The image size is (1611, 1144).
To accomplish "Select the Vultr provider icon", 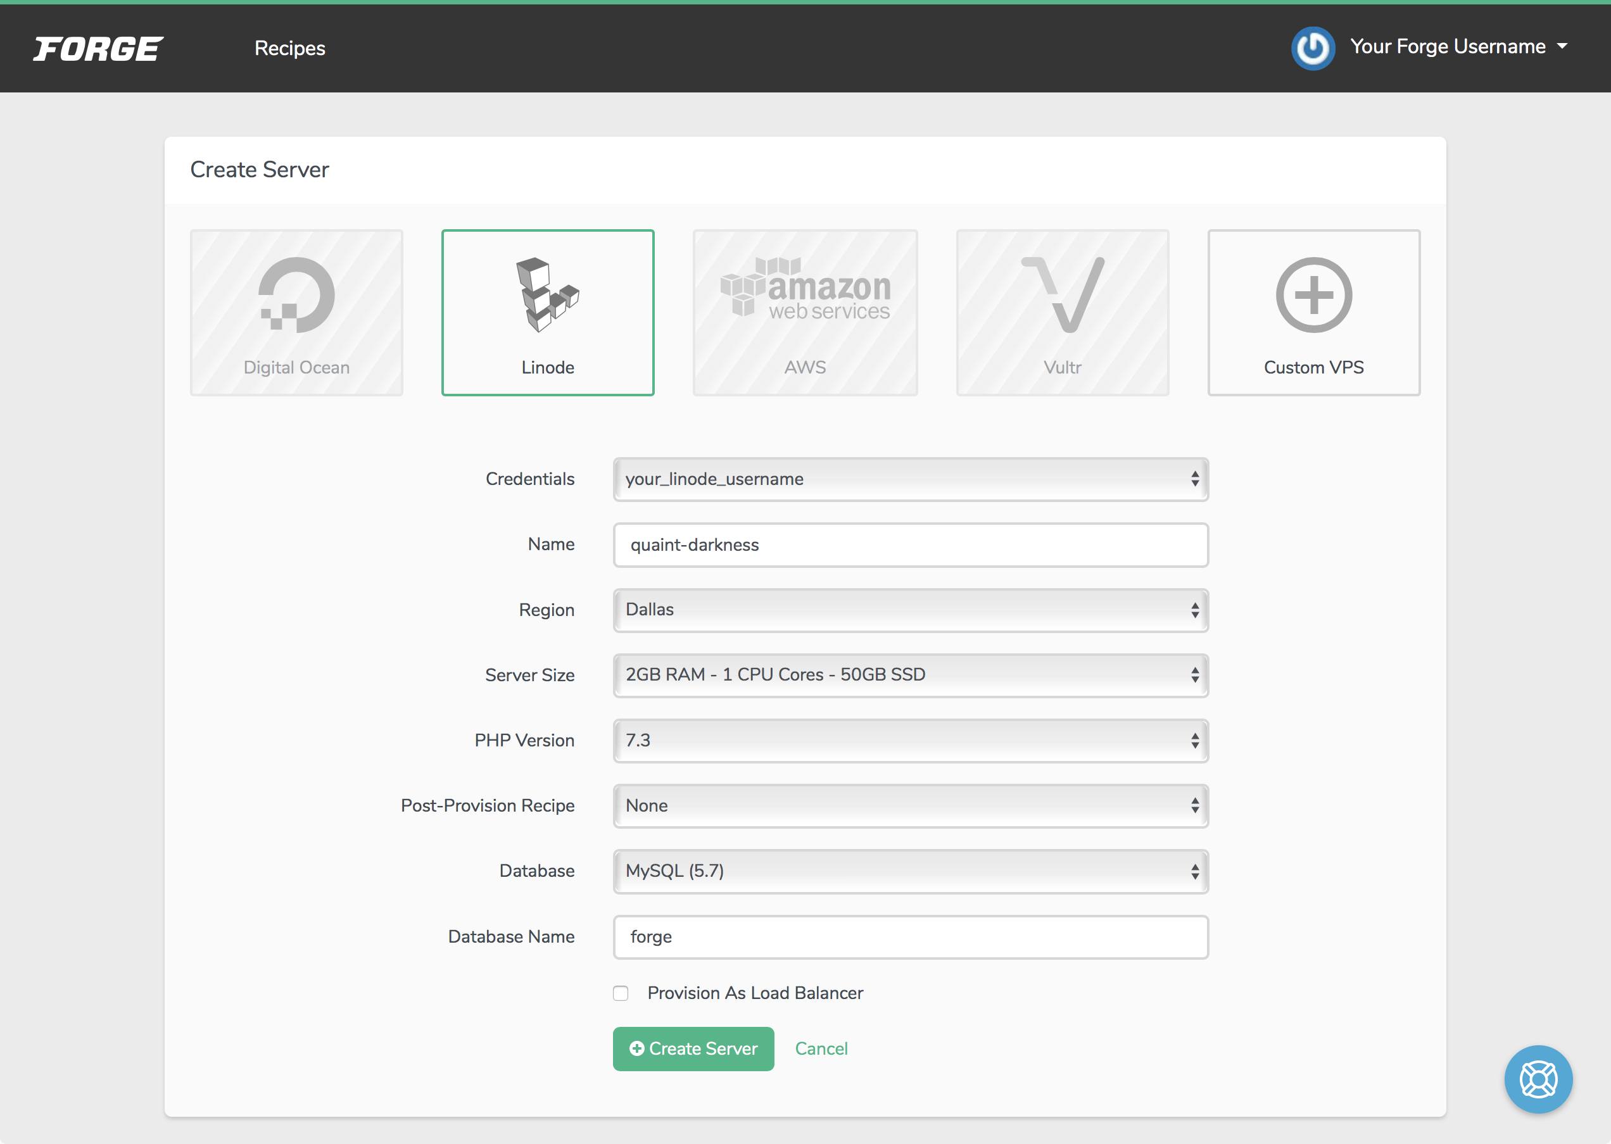I will point(1061,312).
